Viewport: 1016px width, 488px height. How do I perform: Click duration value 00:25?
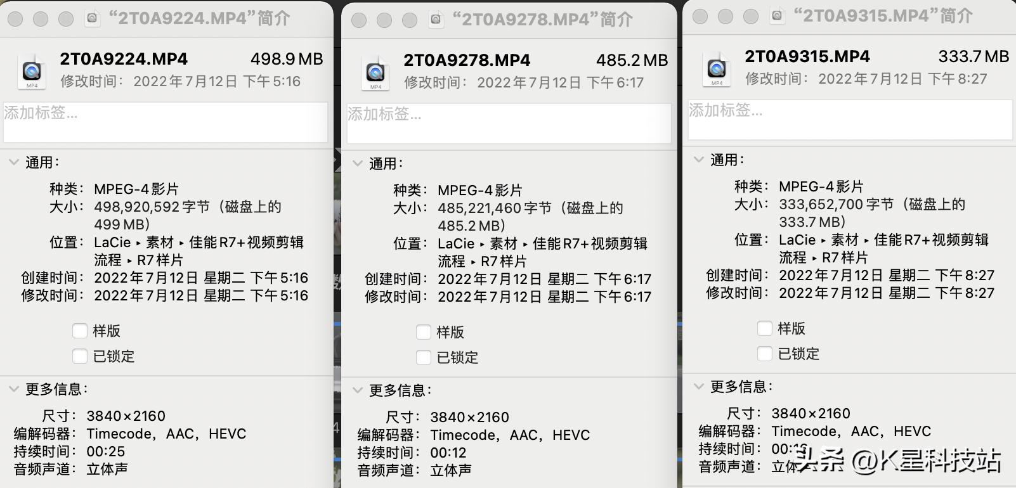tap(106, 452)
